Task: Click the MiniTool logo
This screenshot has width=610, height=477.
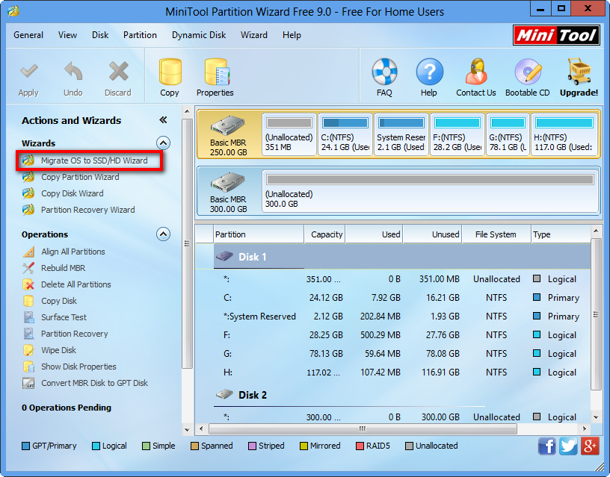Action: 556,35
